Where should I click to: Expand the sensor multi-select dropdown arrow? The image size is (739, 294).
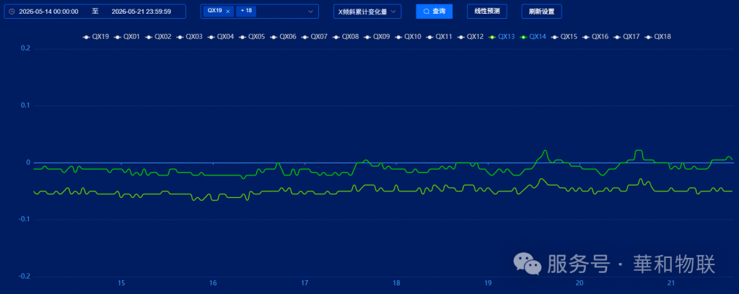(x=310, y=12)
